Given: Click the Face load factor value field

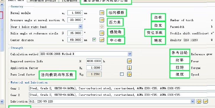Looking at the screenshot, I should click(x=94, y=74).
